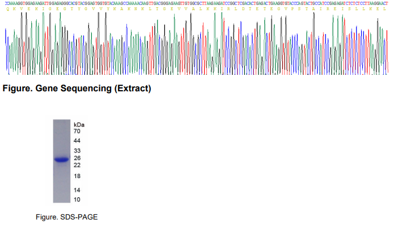Click the 26 kDa marker label
394x228 pixels.
click(77, 158)
